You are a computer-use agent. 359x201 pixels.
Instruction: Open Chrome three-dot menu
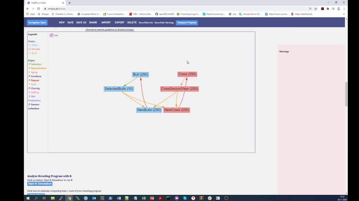tap(344, 9)
